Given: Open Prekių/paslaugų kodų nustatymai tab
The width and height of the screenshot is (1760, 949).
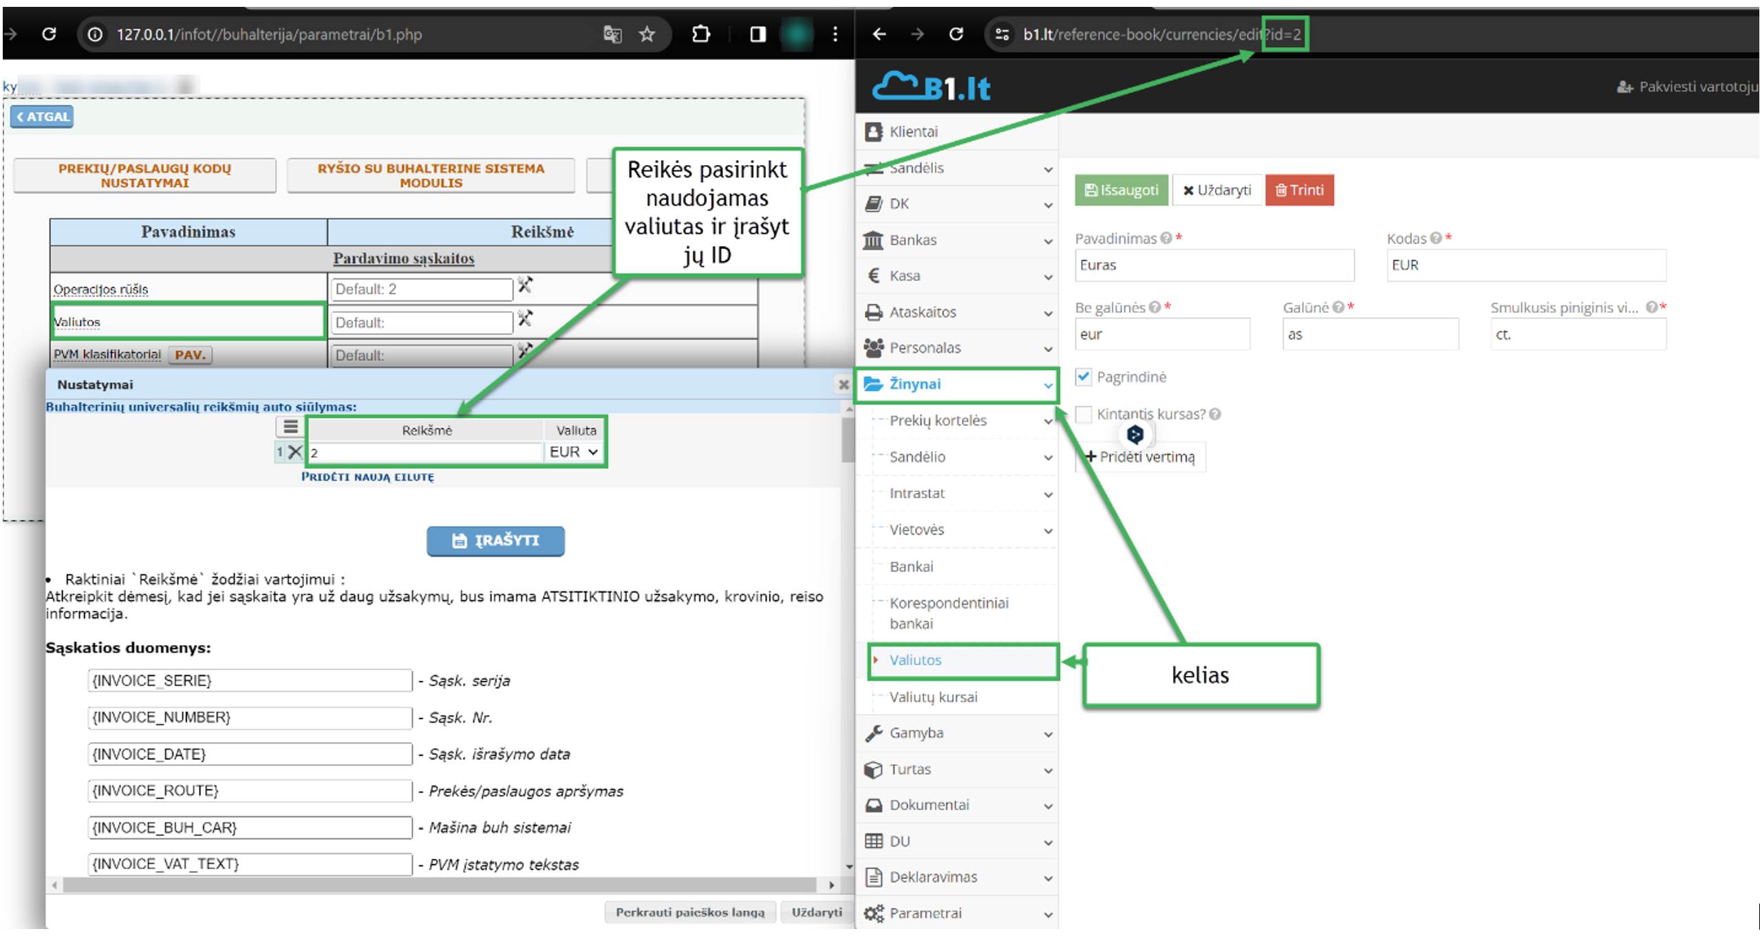Looking at the screenshot, I should [144, 175].
